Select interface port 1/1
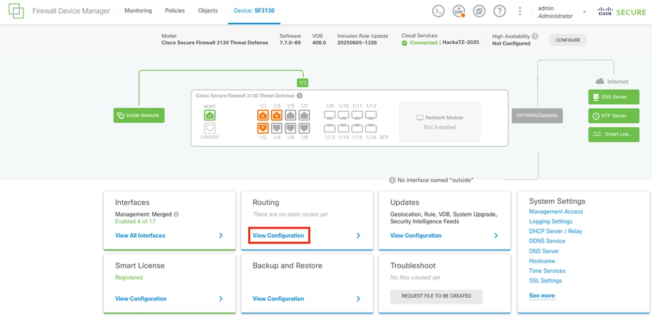Image resolution: width=652 pixels, height=316 pixels. [x=263, y=115]
